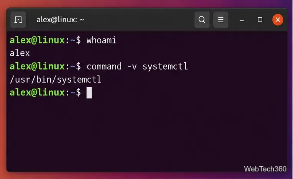Click the prompt before 'command -v systemctl'
Viewport: 293px width, 179px height.
coord(45,66)
